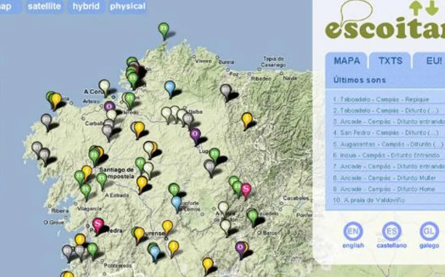Switch the map to hybrid view
445x277 pixels.
click(86, 6)
